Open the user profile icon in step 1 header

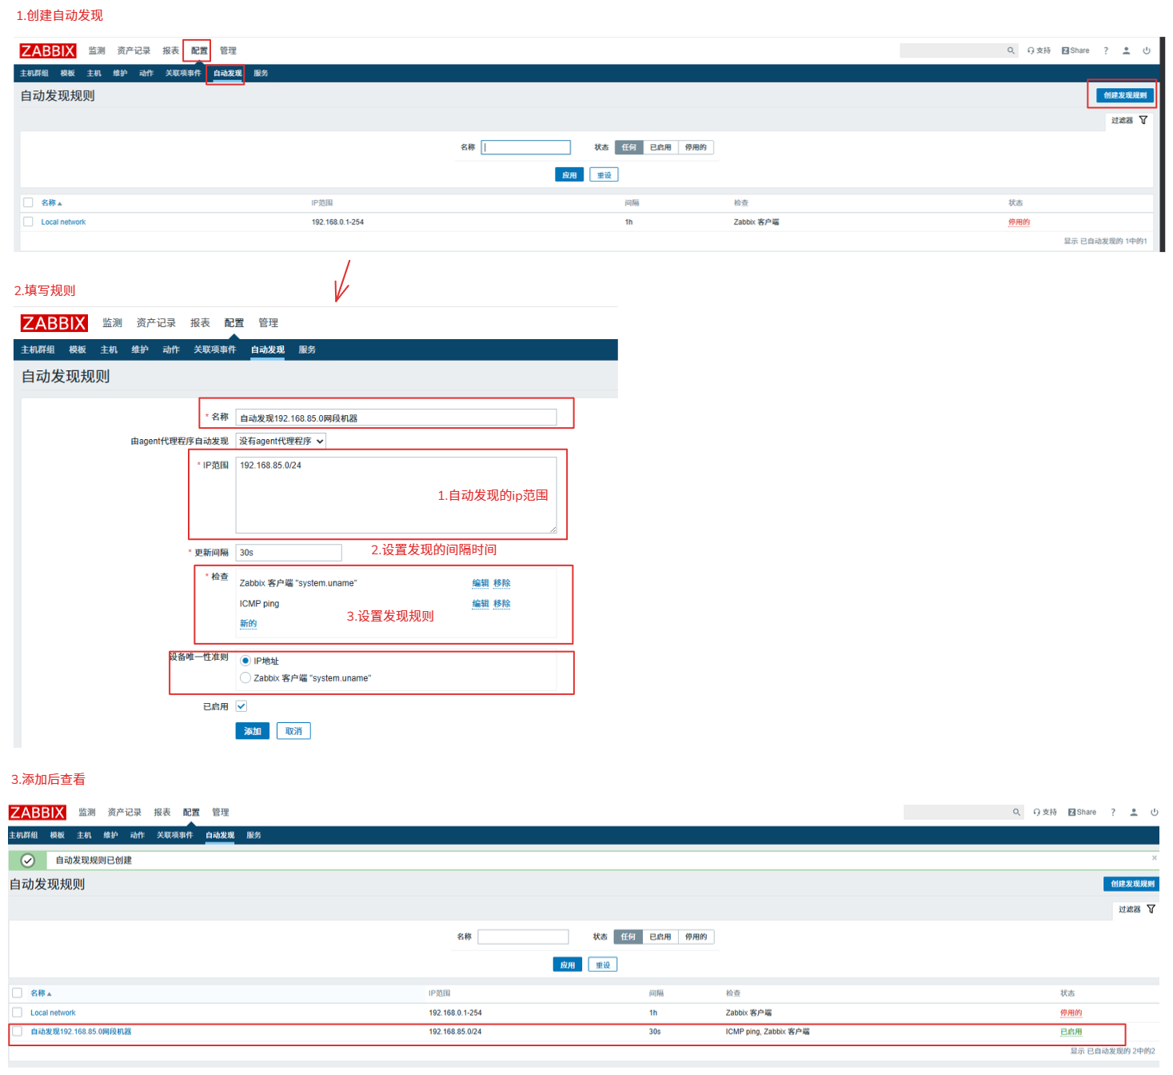(x=1126, y=50)
